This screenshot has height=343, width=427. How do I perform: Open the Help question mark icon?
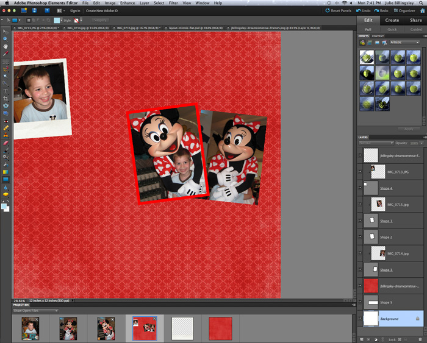[47, 10]
